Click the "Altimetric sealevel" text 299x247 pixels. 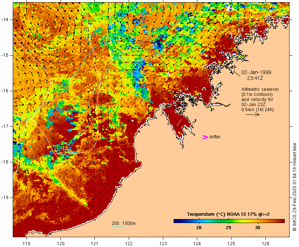coord(260,89)
